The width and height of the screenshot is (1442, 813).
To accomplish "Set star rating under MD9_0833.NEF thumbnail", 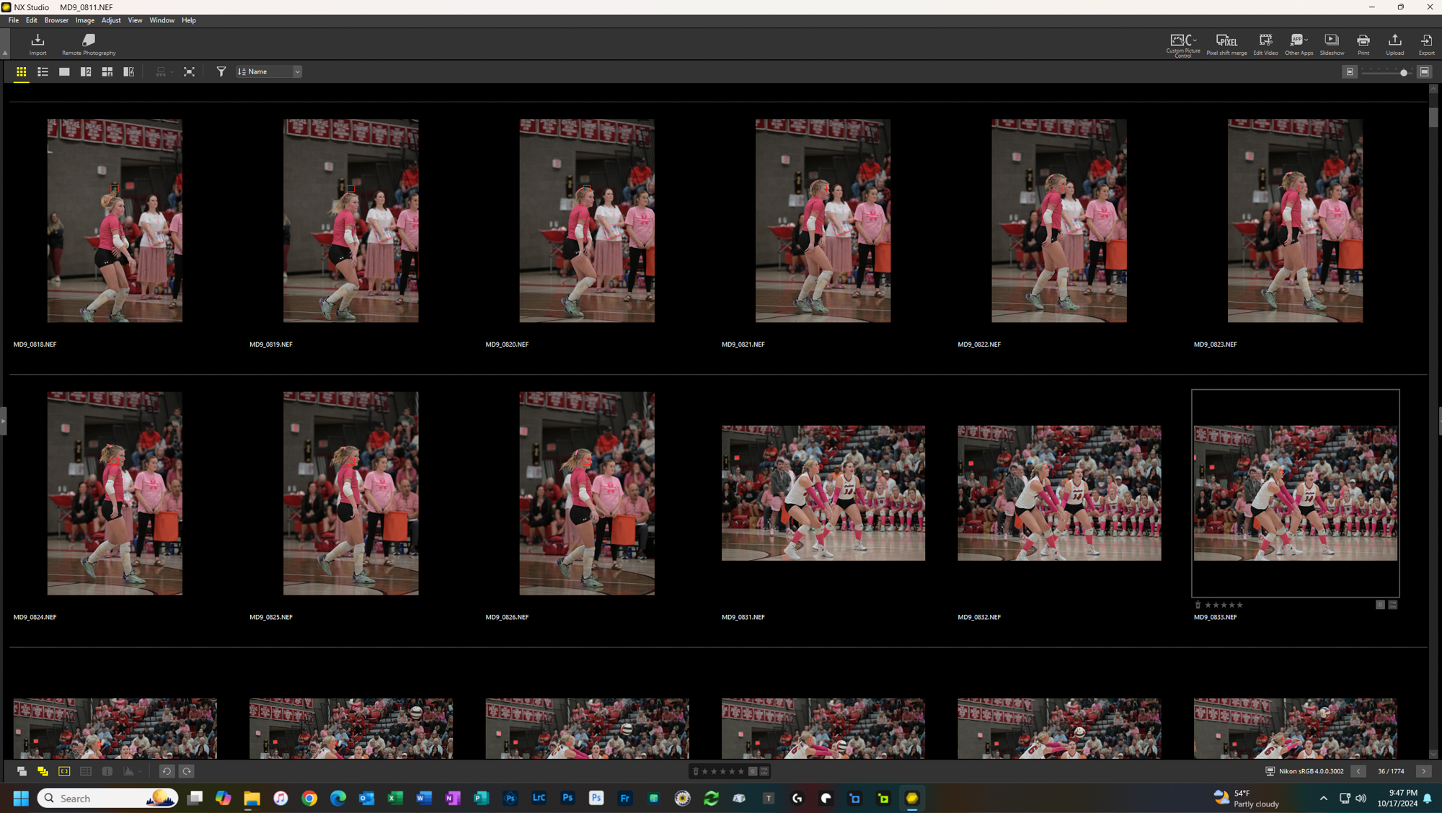I will pos(1224,605).
